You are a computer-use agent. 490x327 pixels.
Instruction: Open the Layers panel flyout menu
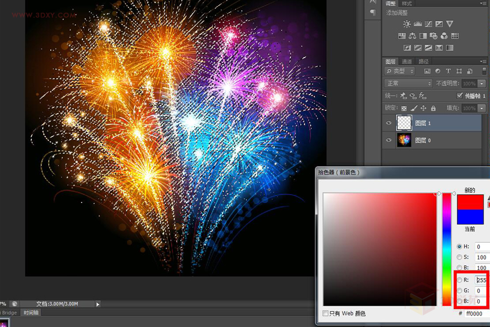click(x=483, y=61)
